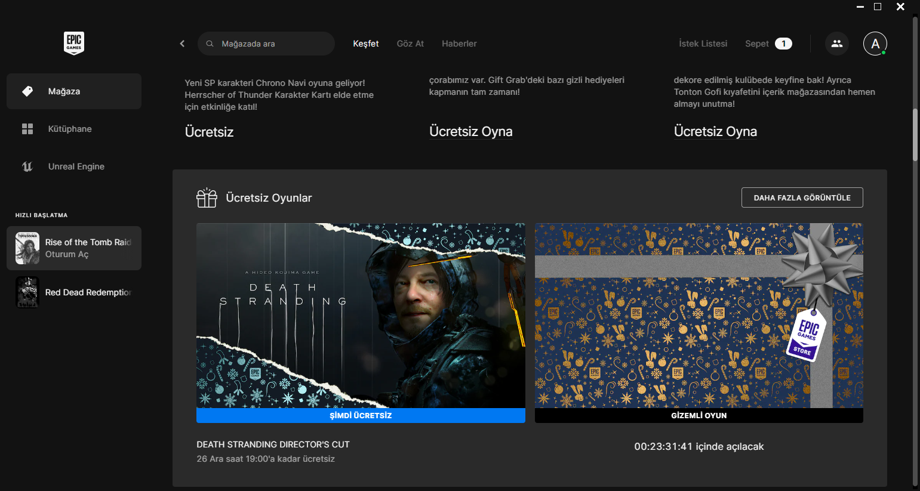Click the '26 Ara saat 19:00'a kadar ücretsiz' text
920x491 pixels.
coord(266,459)
